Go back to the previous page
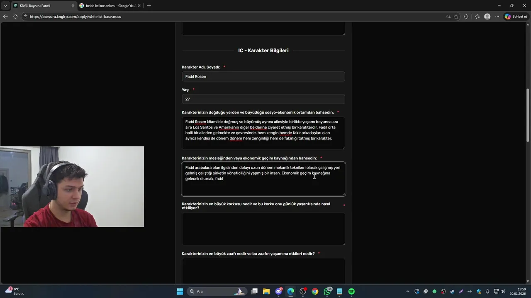Viewport: 531px width, 298px height. [5, 17]
